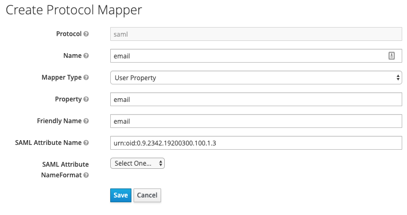Select the SAML Attribute Name urn:oid field
This screenshot has width=407, height=215.
tap(256, 143)
